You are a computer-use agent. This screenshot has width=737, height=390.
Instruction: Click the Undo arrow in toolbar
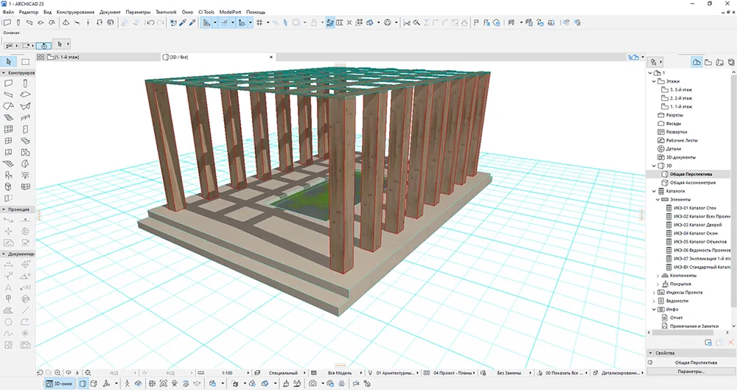(x=150, y=23)
